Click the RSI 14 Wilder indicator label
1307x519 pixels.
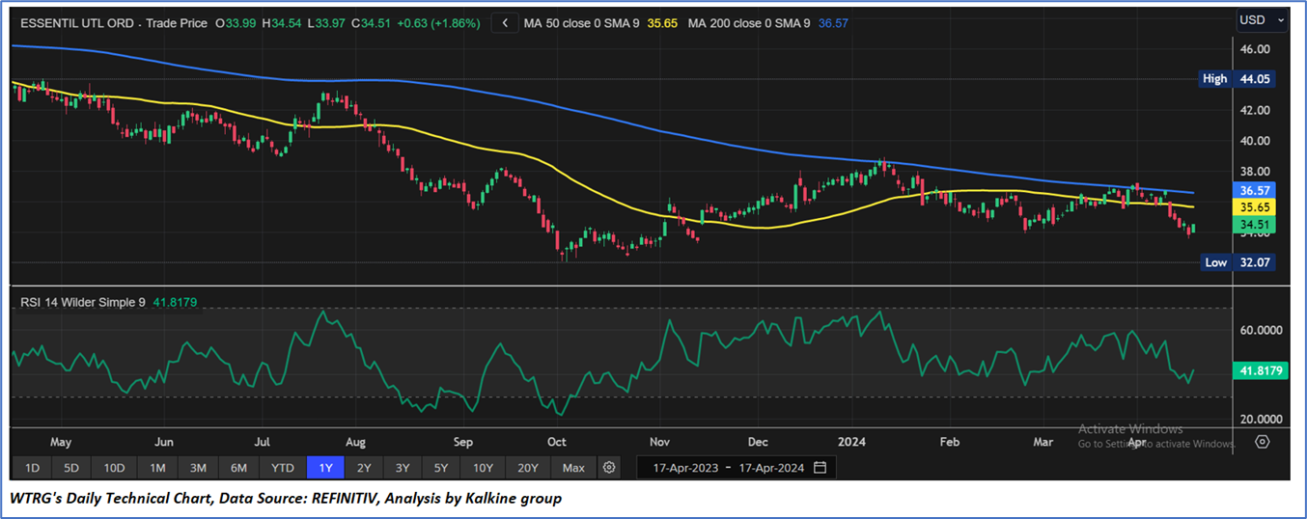click(x=82, y=302)
